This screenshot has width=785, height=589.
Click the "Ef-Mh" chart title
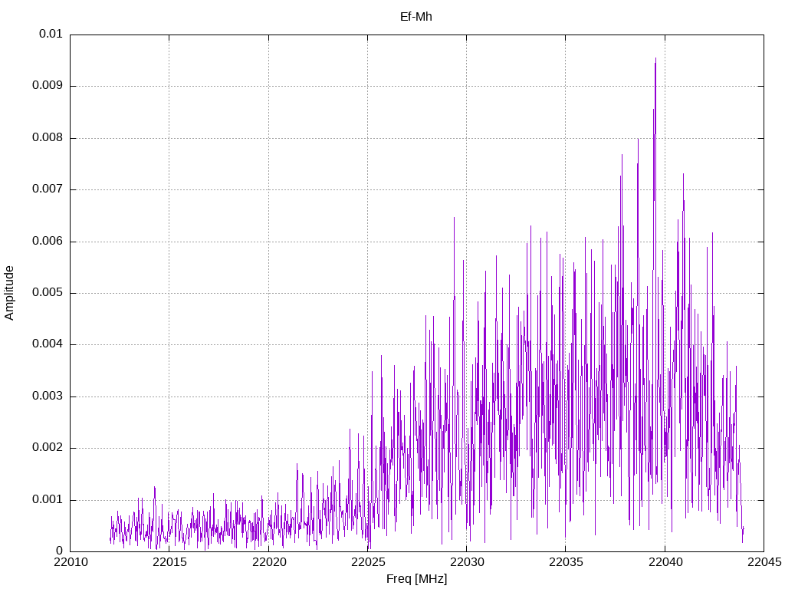pyautogui.click(x=416, y=16)
